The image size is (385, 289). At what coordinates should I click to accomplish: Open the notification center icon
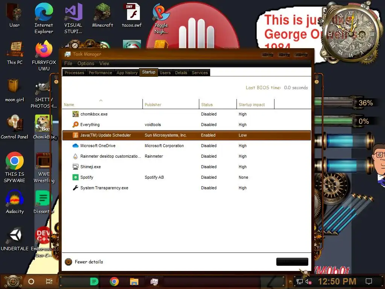pos(369,281)
